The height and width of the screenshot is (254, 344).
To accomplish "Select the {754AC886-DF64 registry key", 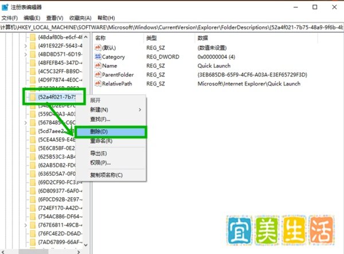I will tap(60, 217).
